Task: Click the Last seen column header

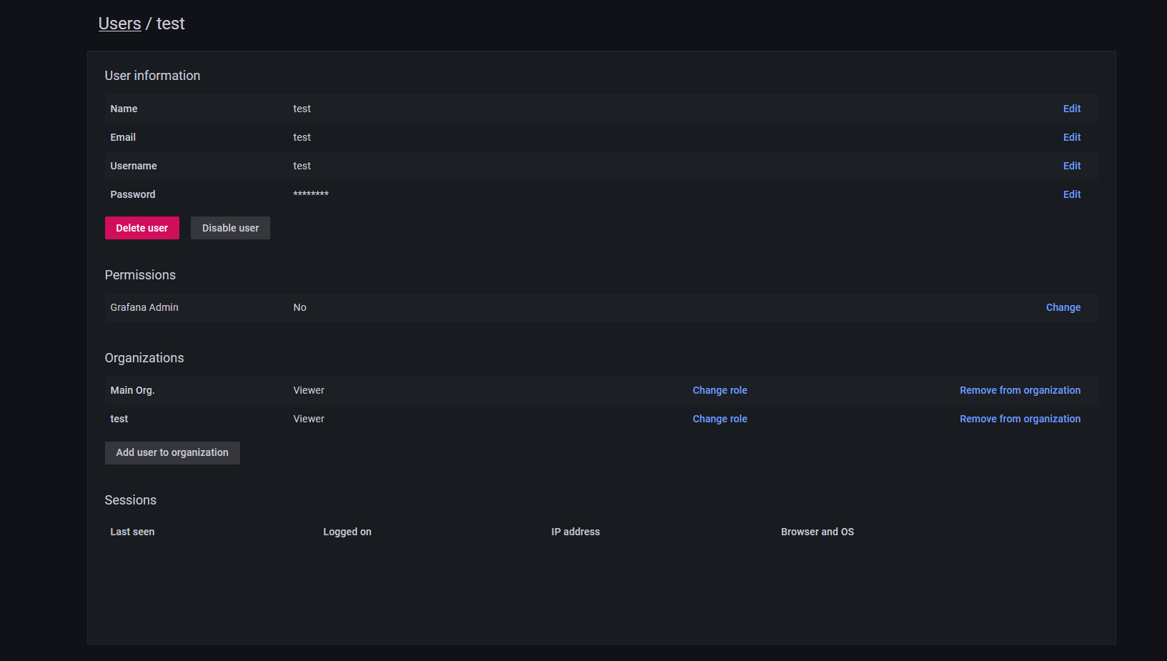Action: tap(132, 532)
